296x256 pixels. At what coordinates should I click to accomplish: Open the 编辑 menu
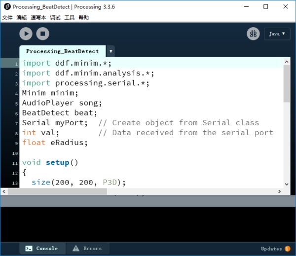(22, 18)
